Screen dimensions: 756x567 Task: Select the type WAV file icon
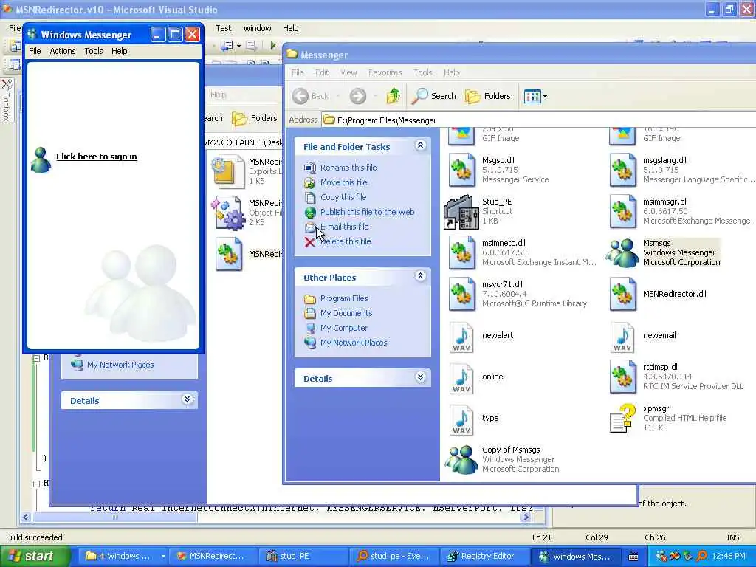[x=462, y=419]
